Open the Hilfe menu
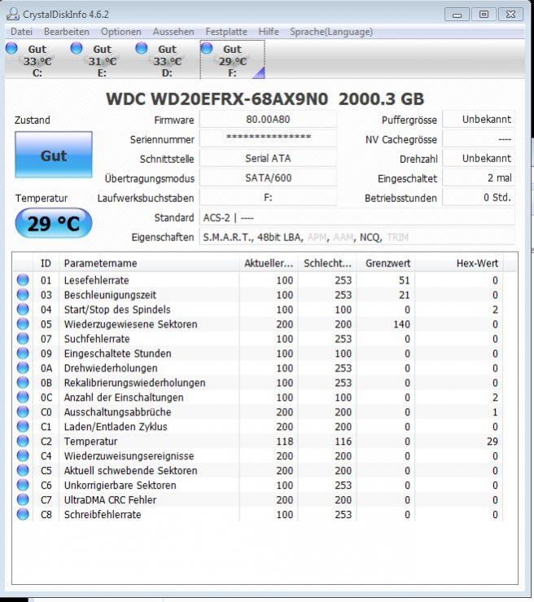 269,32
